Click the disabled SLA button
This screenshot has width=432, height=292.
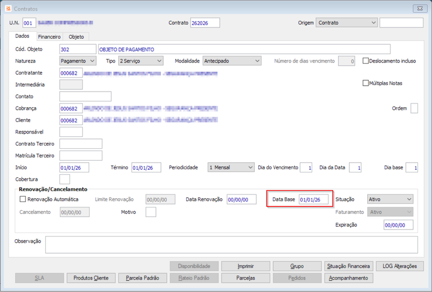(39, 278)
